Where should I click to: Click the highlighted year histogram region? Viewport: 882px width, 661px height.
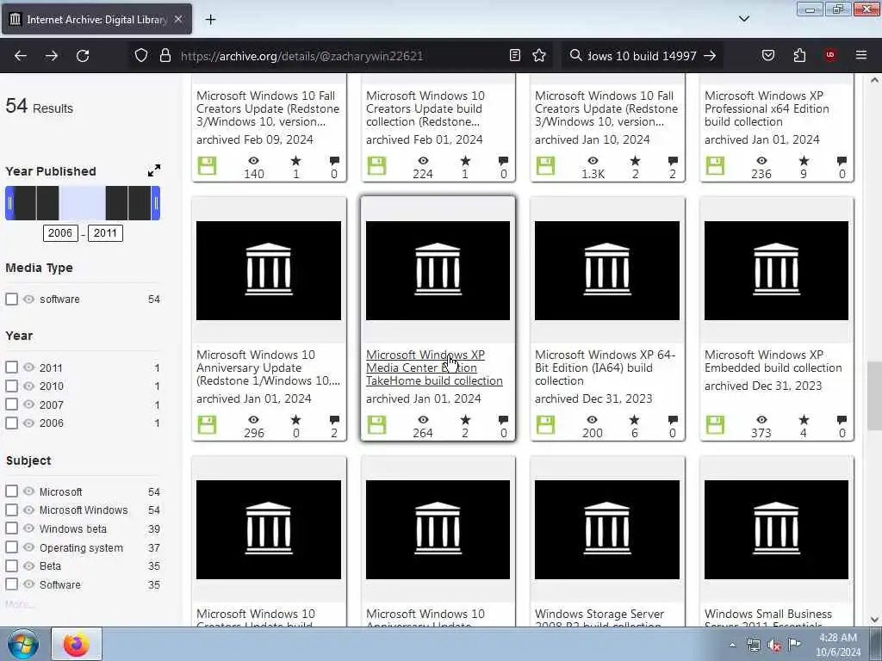tap(82, 203)
